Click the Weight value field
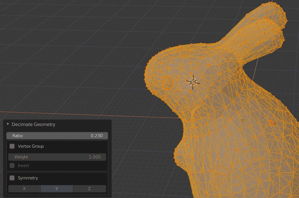The width and height of the screenshot is (299, 198). [57, 157]
